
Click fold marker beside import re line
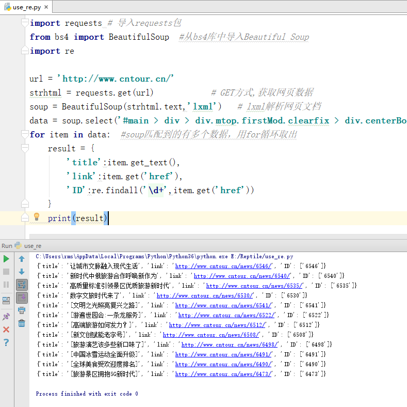25,50
